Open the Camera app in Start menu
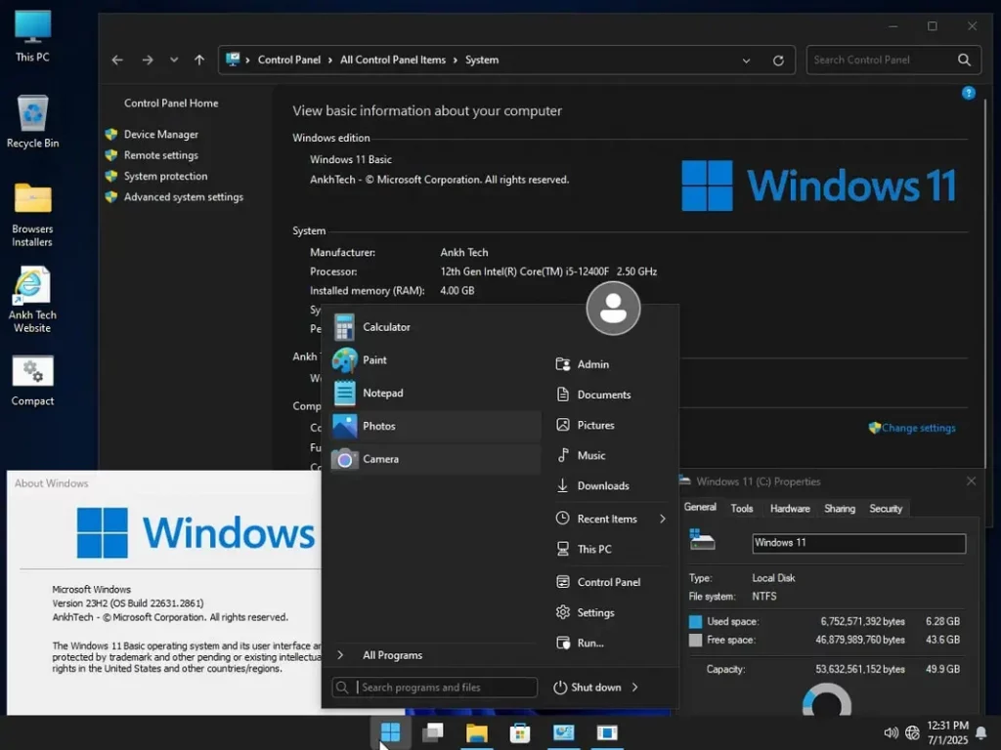 point(379,459)
